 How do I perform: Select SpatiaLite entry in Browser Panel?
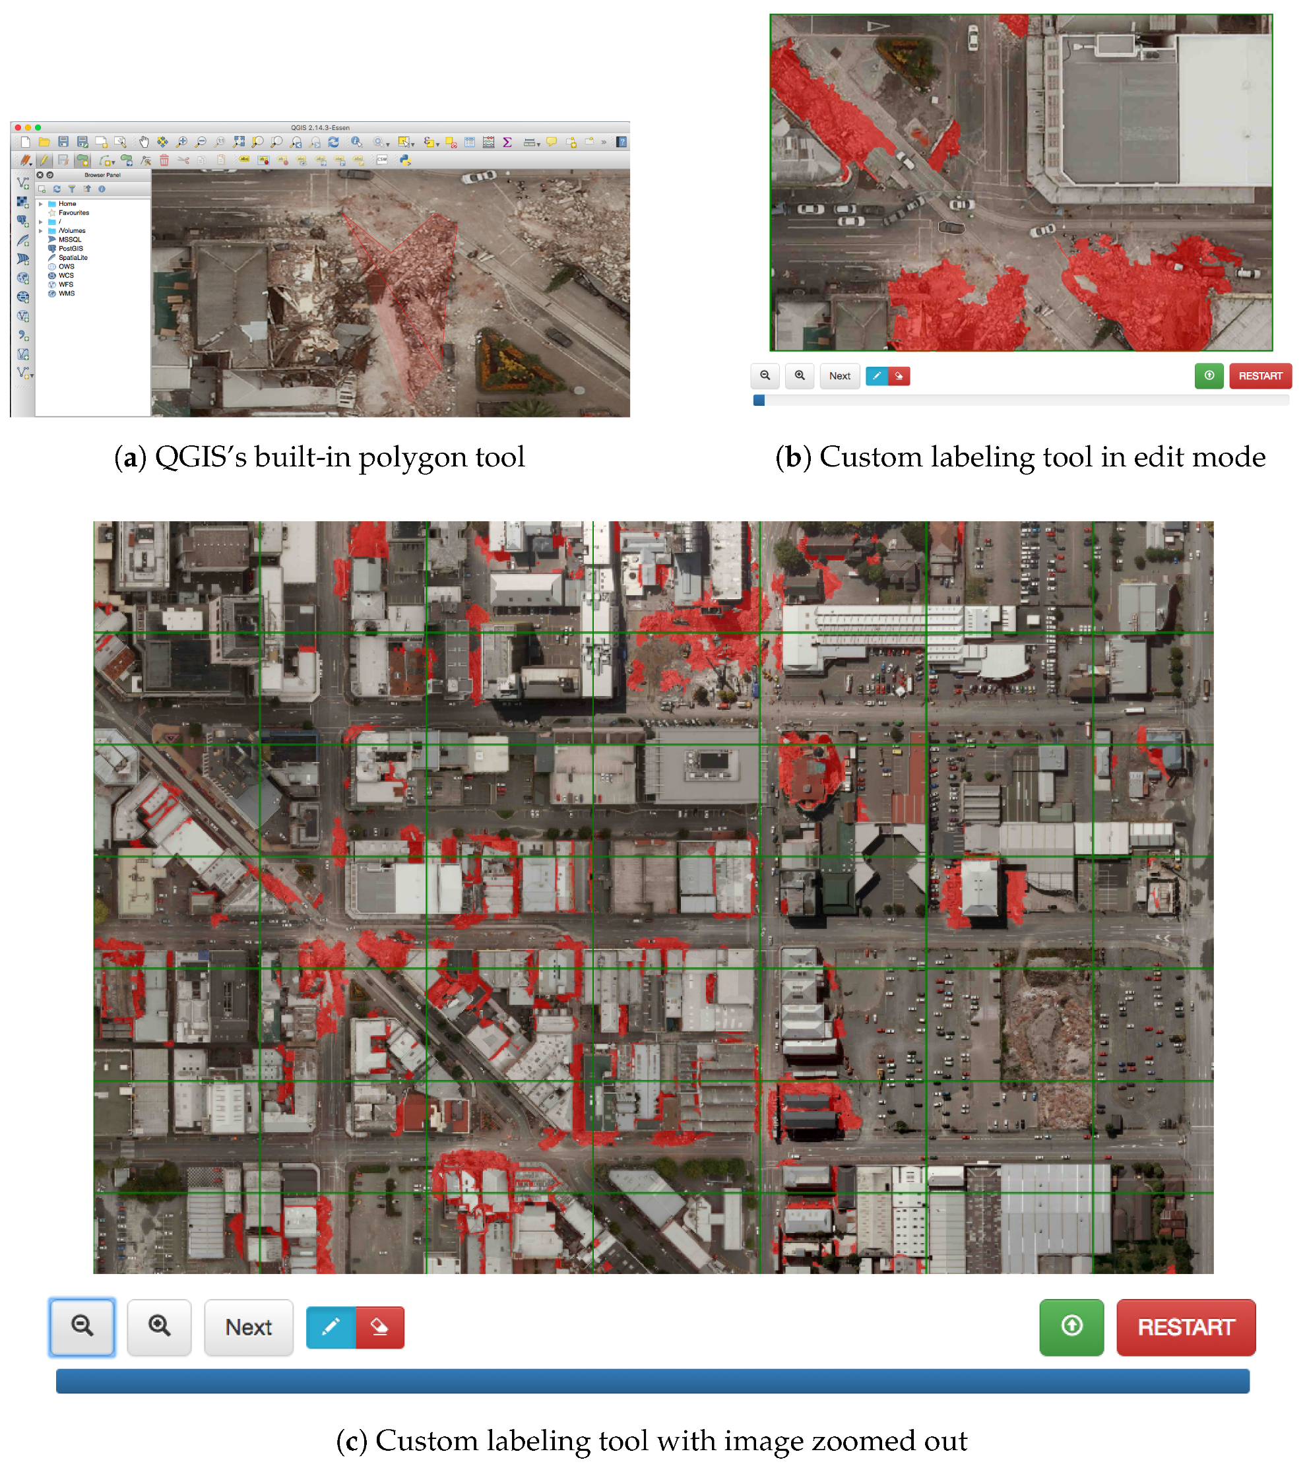[x=73, y=258]
